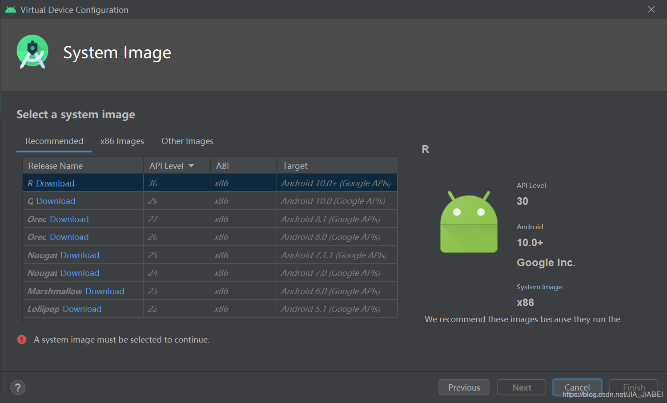Screen dimensions: 667x403
Task: Download the R system image
Action: (x=55, y=183)
